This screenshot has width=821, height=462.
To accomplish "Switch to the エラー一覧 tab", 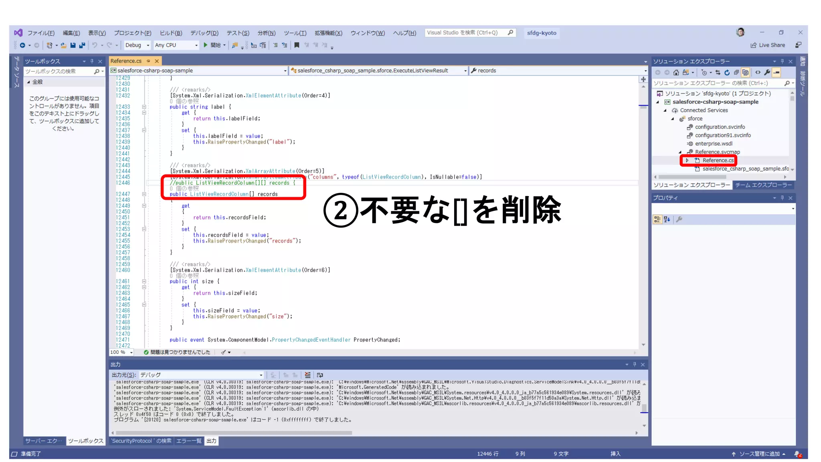I will (x=189, y=441).
